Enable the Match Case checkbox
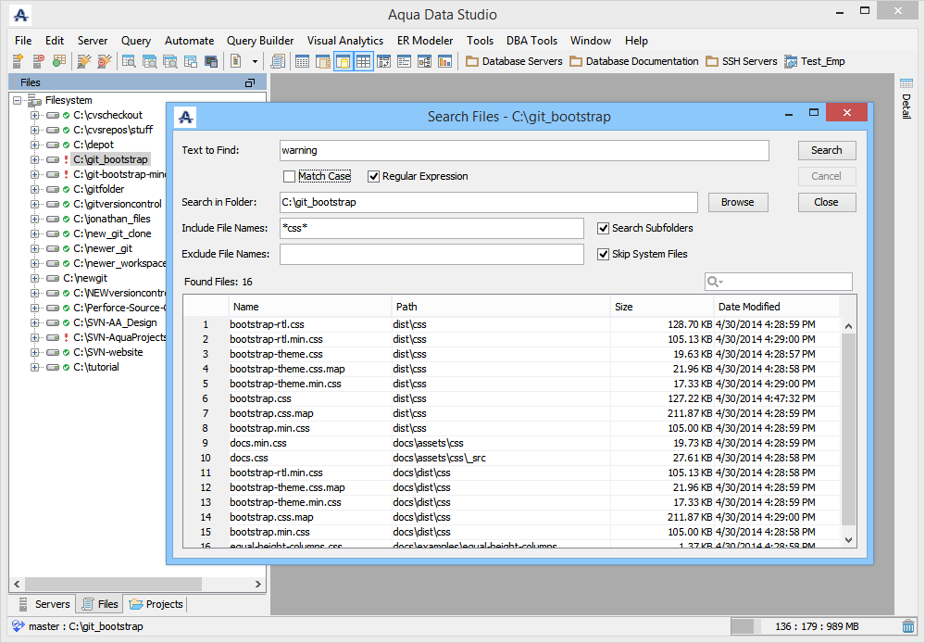Image resolution: width=925 pixels, height=643 pixels. point(290,176)
